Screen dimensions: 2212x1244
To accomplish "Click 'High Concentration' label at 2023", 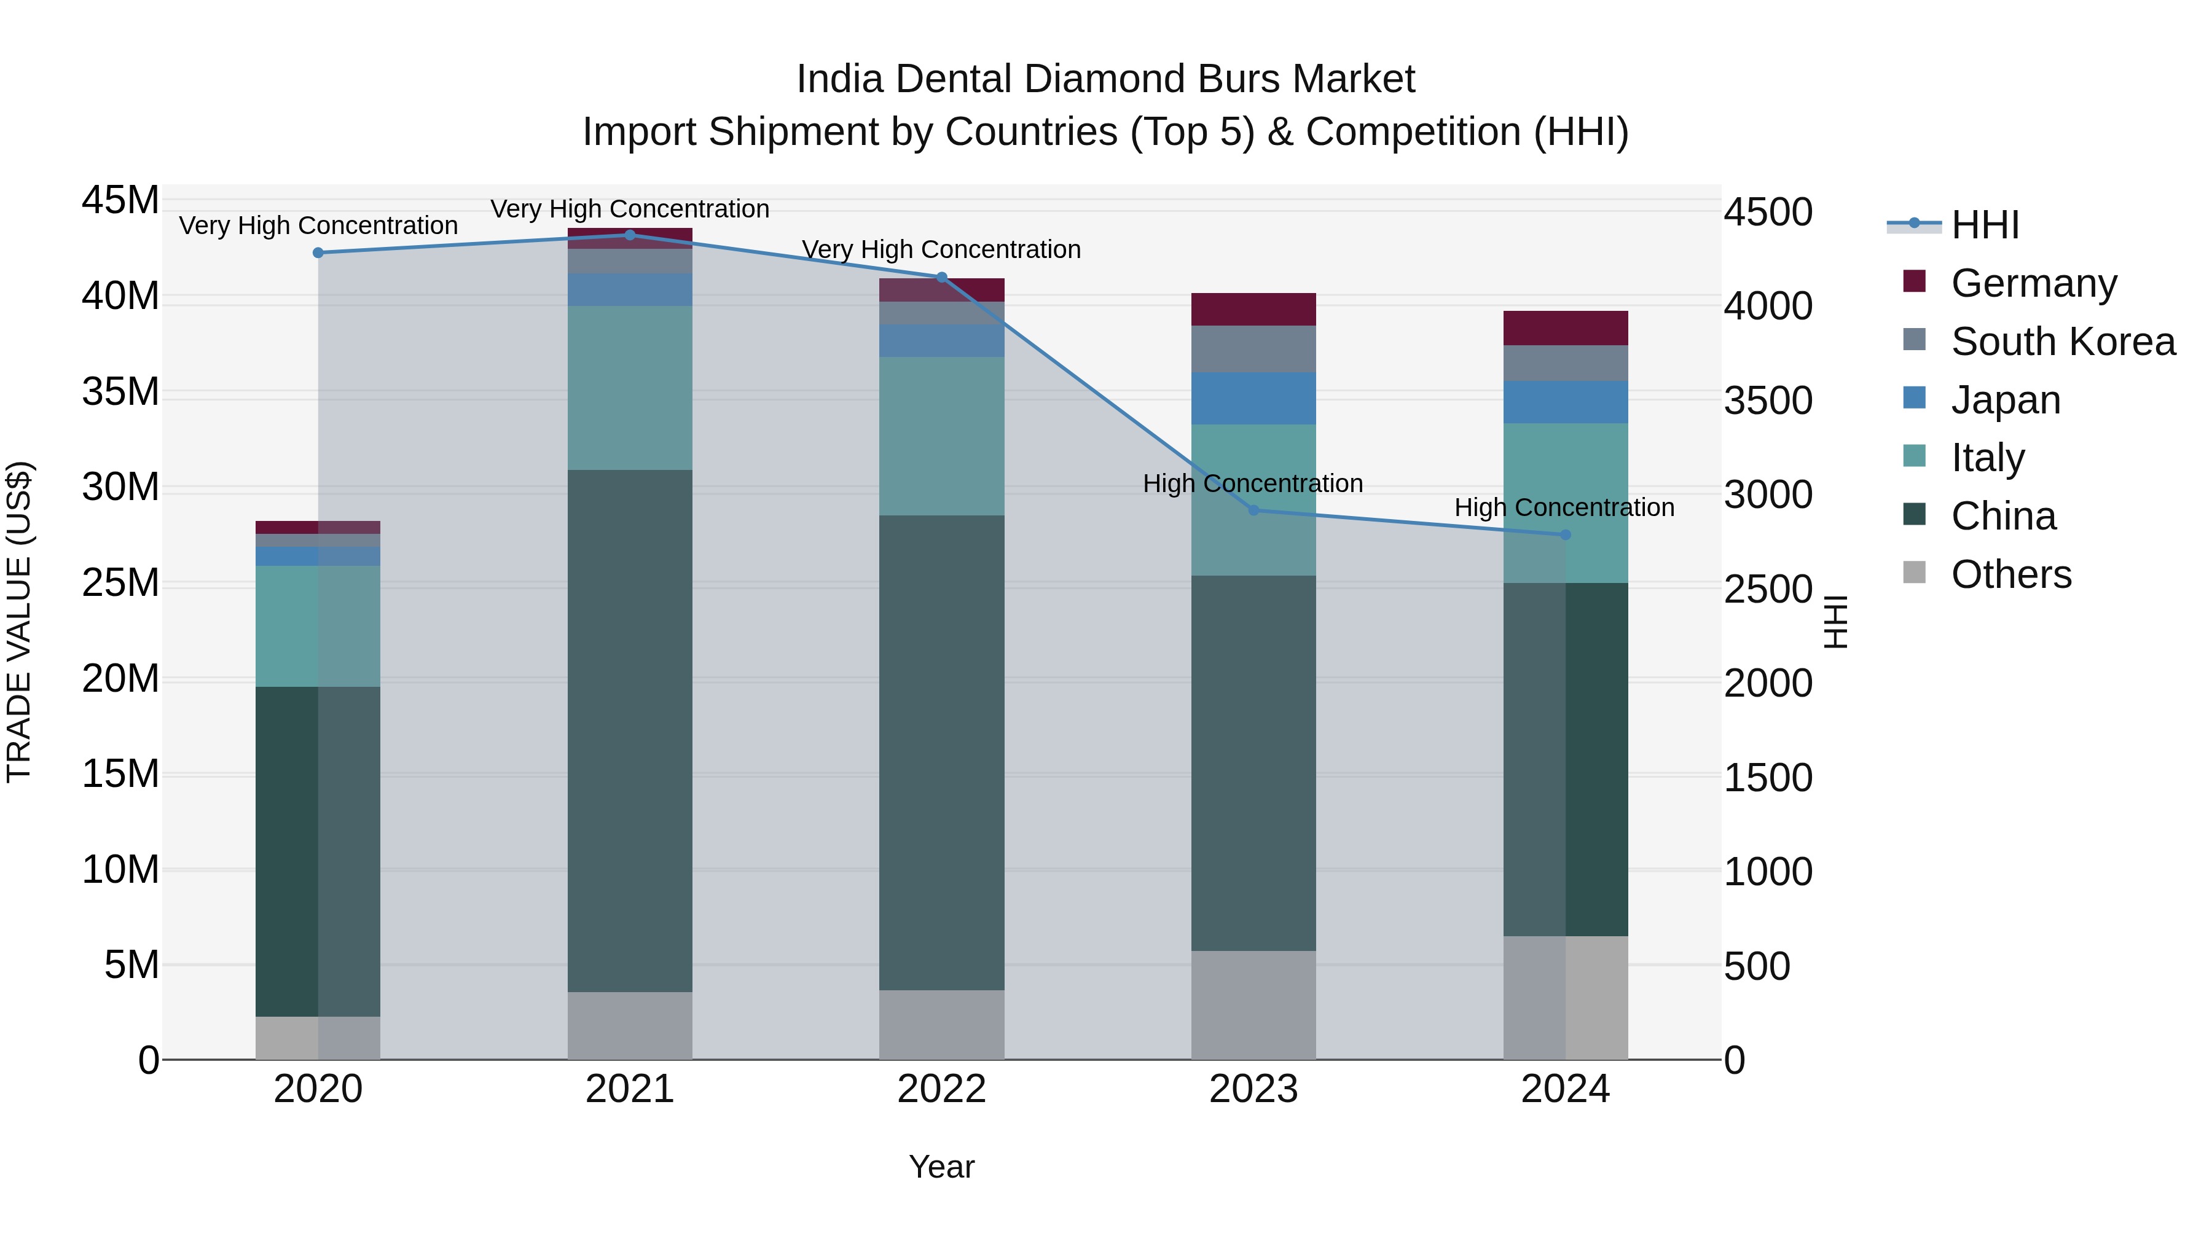I will coord(1253,483).
